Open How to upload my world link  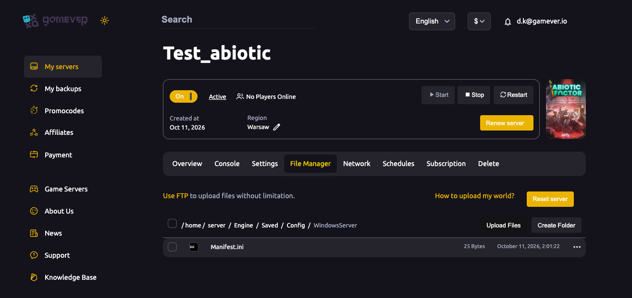[x=474, y=196]
